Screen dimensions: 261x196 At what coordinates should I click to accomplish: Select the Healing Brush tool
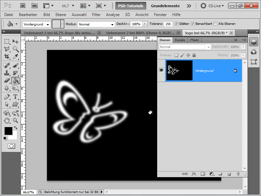click(7, 65)
